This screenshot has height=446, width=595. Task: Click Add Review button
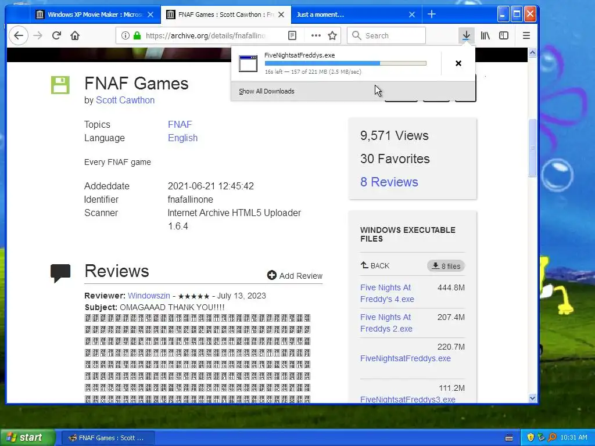tap(295, 276)
